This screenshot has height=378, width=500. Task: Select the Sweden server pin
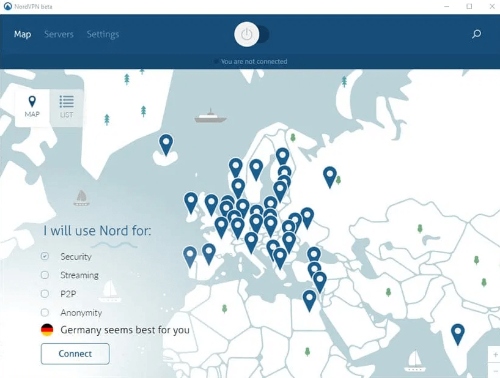(256, 169)
